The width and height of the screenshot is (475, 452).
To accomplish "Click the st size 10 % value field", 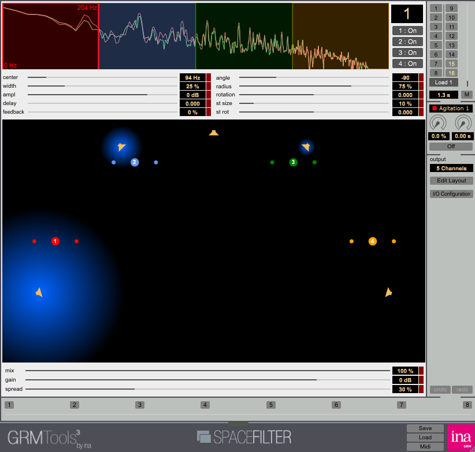I will pos(405,103).
